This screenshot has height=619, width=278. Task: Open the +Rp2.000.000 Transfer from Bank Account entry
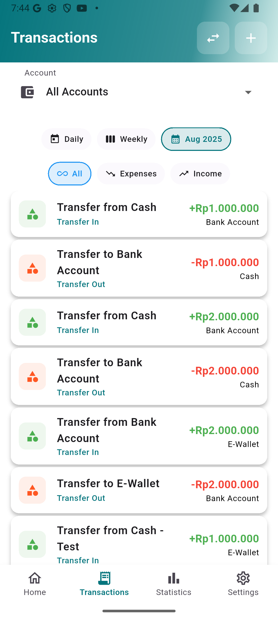139,436
